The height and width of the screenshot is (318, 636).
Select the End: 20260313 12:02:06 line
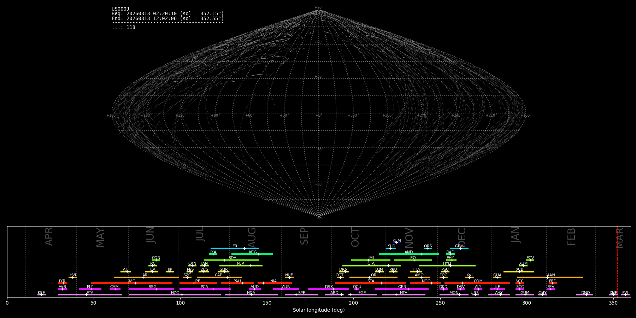168,18
